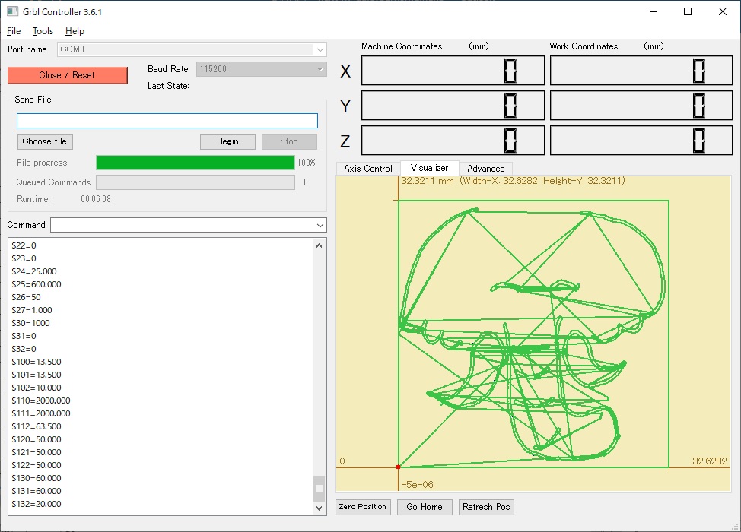Click the Work Coordinates Z display

641,140
